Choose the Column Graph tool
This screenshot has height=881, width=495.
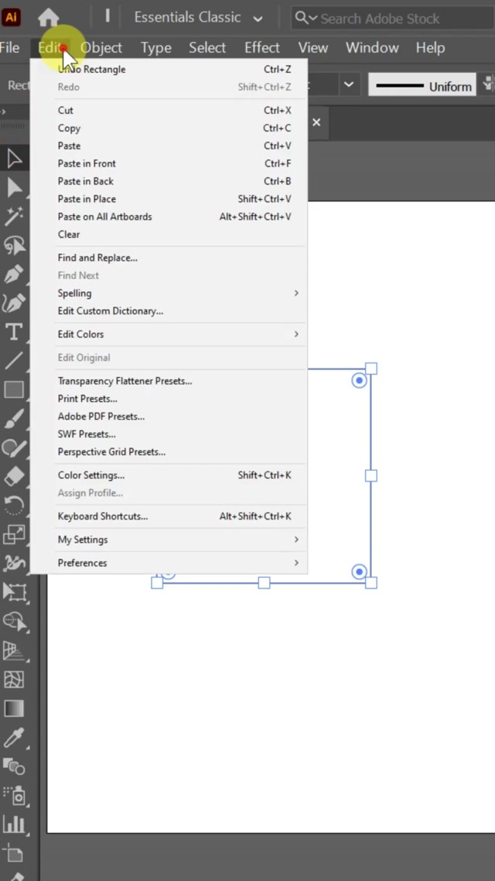tap(14, 824)
